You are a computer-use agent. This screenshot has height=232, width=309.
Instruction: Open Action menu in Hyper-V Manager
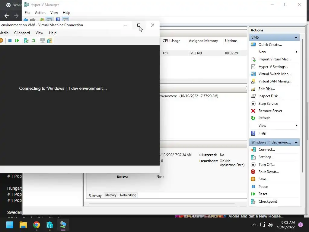[40, 13]
